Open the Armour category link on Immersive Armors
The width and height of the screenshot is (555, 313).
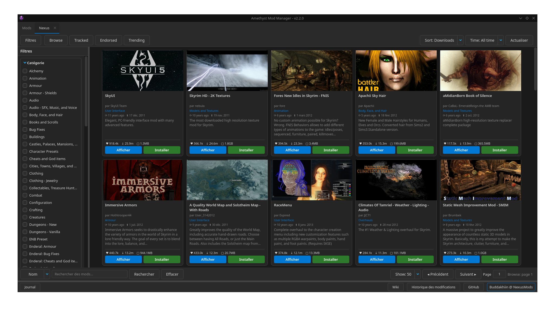110,220
